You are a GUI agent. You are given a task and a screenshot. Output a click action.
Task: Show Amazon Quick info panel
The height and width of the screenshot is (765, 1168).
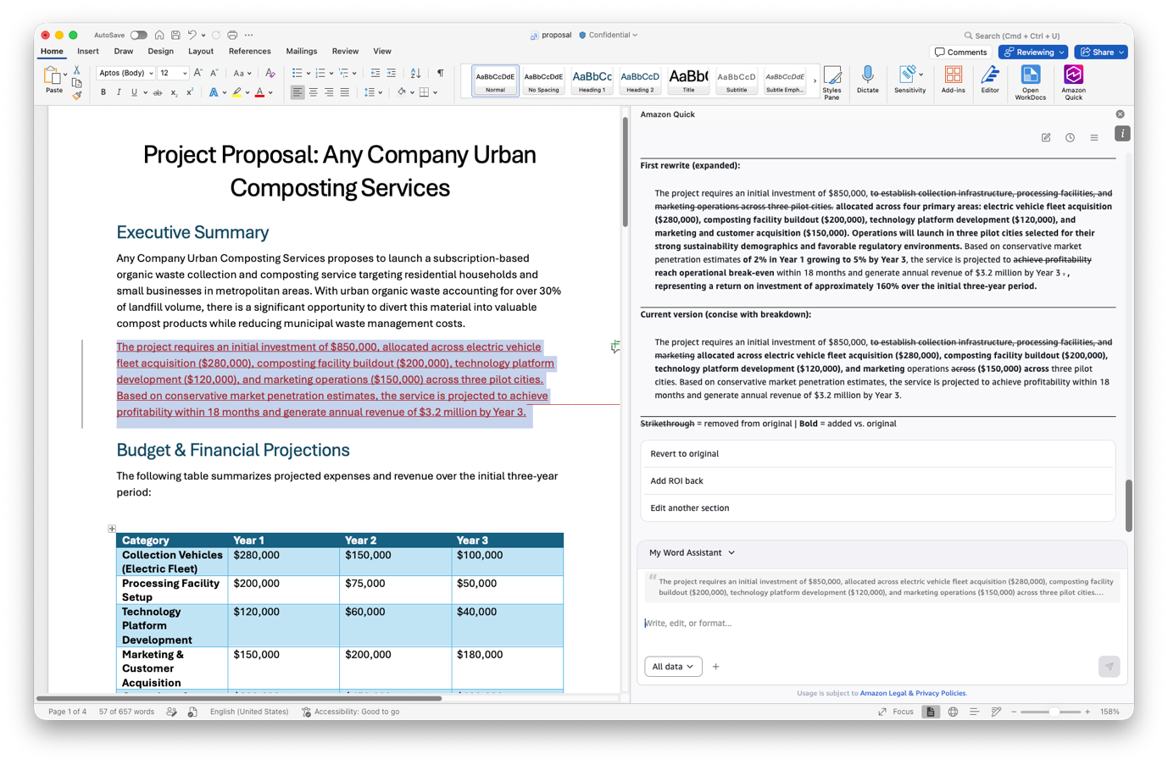click(1122, 134)
